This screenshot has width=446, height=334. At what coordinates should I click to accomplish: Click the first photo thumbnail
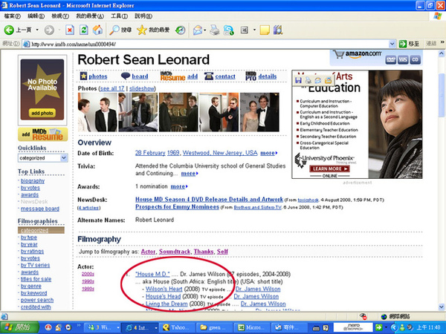(97, 112)
